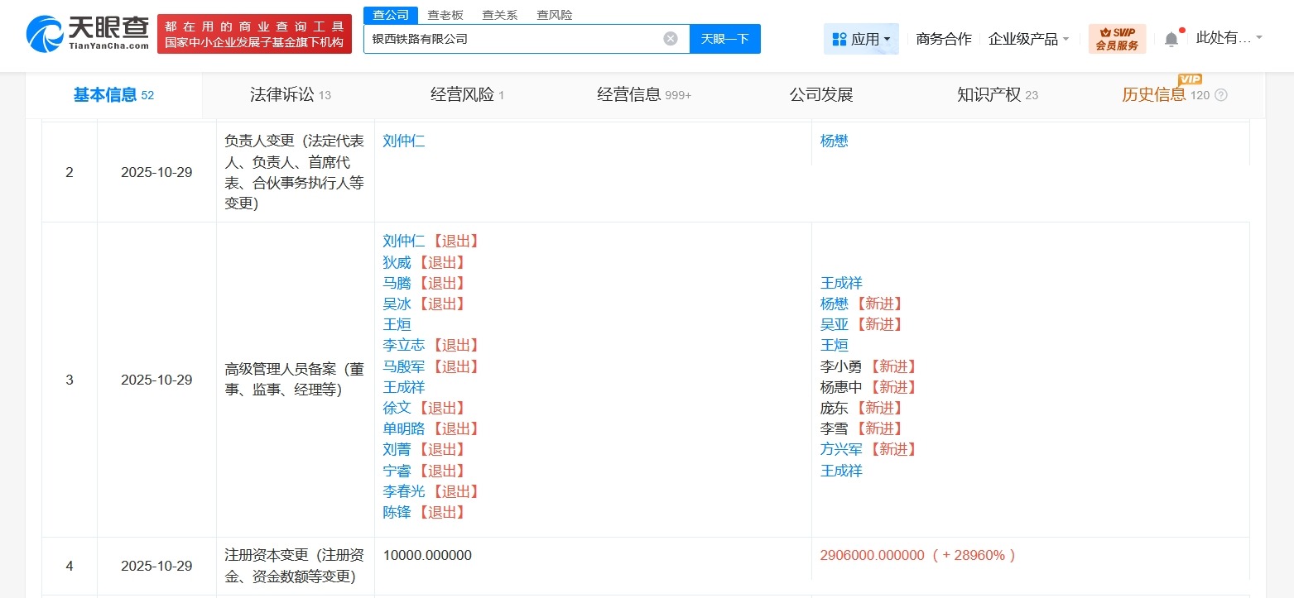The image size is (1294, 598).
Task: Click the 刘仲仁 person link
Action: 404,141
